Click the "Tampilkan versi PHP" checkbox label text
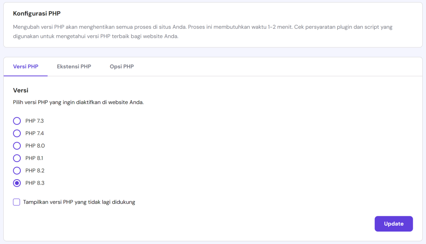This screenshot has width=426, height=244. click(x=79, y=202)
